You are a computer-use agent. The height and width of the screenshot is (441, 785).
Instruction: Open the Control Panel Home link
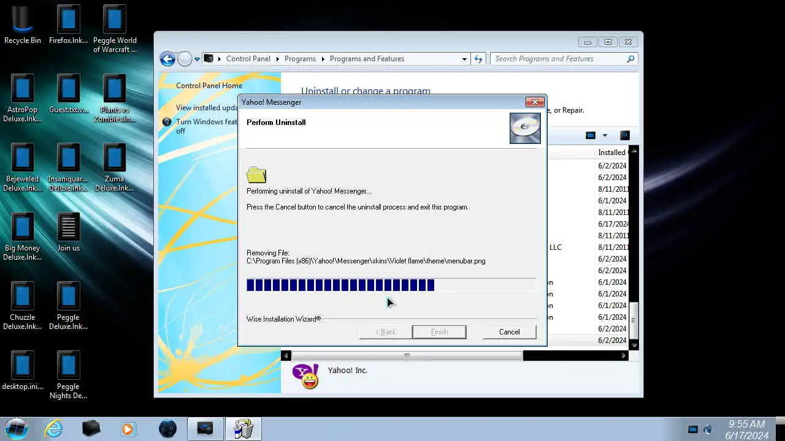coord(209,86)
